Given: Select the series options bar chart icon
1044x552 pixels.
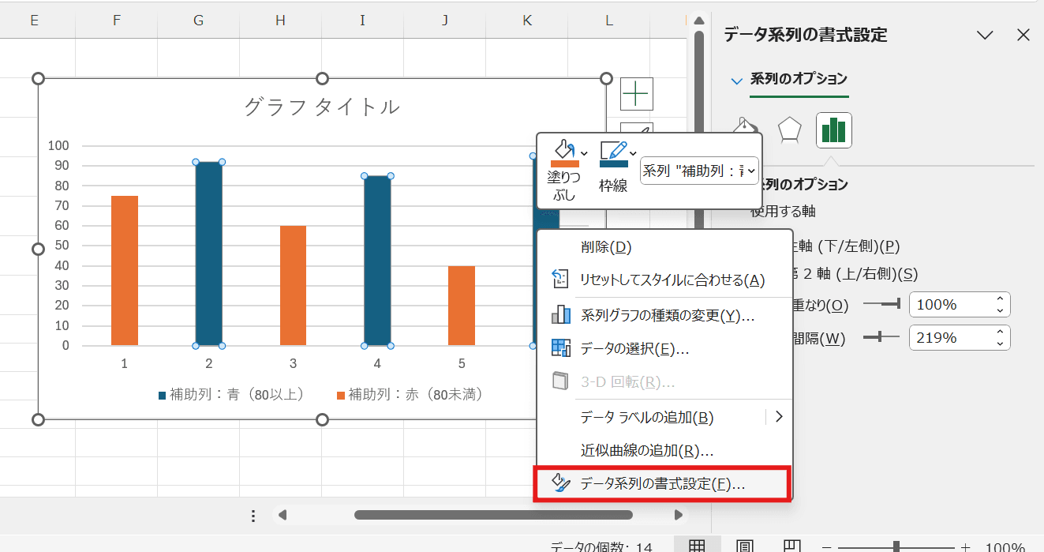Looking at the screenshot, I should click(x=833, y=130).
